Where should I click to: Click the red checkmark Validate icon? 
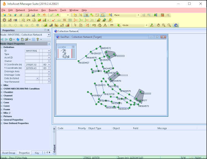pos(53,20)
